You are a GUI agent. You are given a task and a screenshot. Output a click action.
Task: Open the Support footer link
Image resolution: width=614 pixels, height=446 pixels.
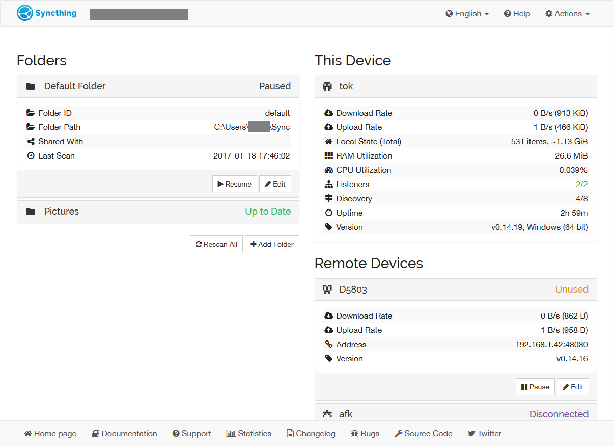point(191,434)
